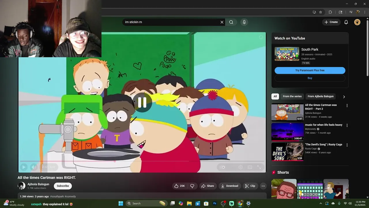Screen dimensions: 369x208
Task: Click into the YouTube search field
Action: 172,22
